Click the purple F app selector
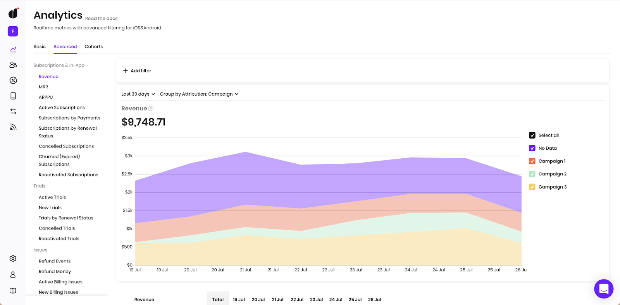Viewport: 620px width, 305px height. pos(13,31)
